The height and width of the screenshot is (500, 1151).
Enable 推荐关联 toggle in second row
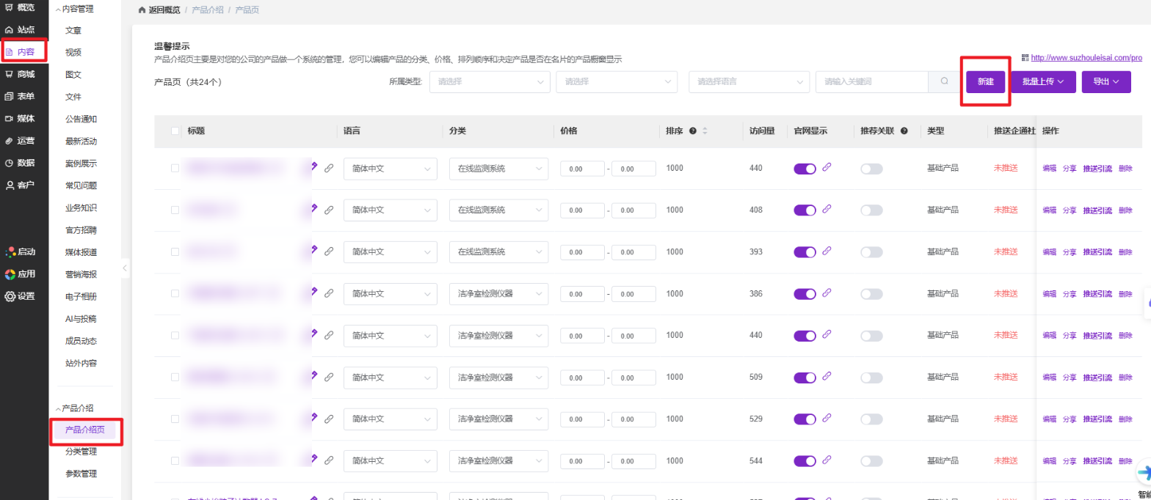(x=871, y=210)
